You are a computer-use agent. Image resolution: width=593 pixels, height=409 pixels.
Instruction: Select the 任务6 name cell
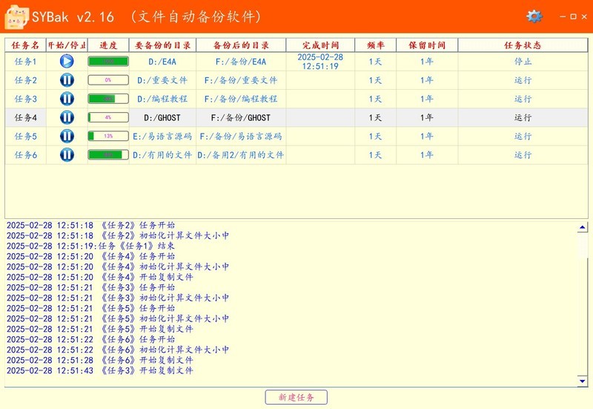[x=25, y=154]
